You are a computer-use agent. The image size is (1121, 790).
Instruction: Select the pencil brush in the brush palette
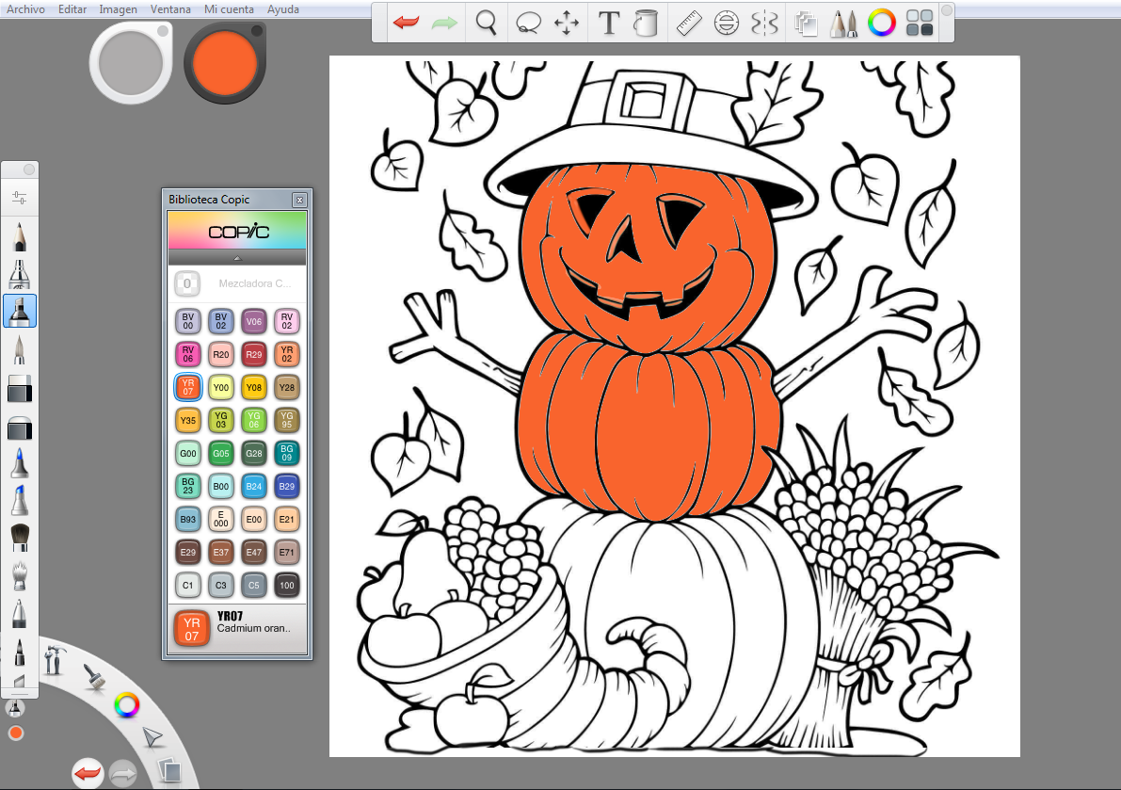pos(20,236)
